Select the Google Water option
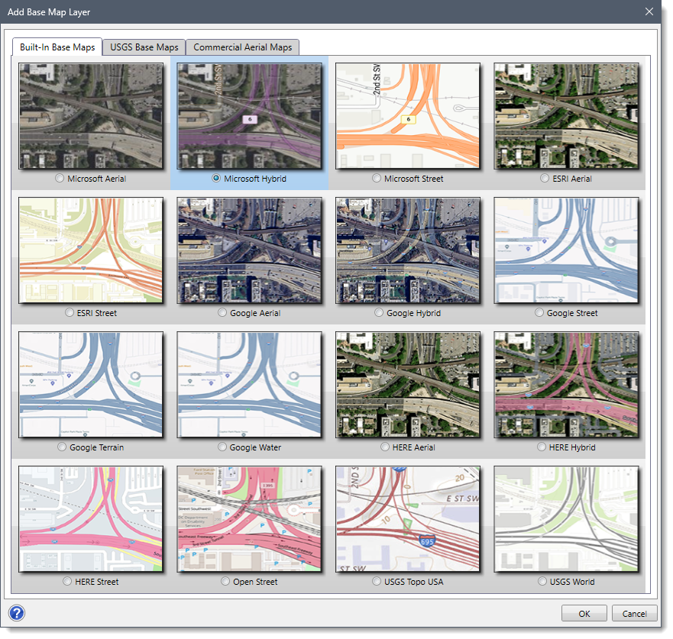This screenshot has width=673, height=639. (222, 447)
